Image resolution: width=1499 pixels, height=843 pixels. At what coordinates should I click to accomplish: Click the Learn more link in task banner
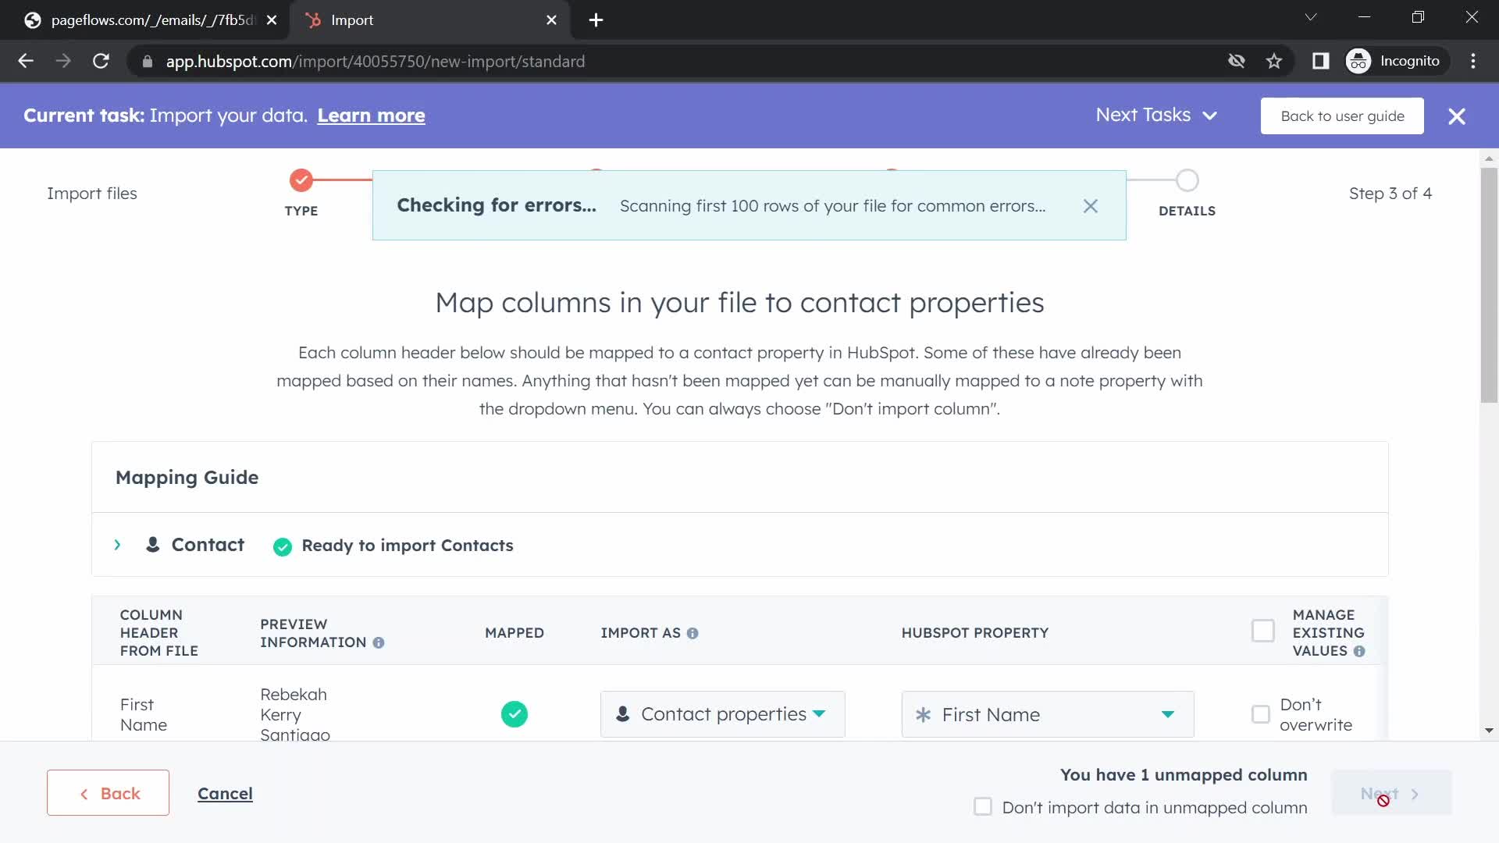pyautogui.click(x=371, y=114)
